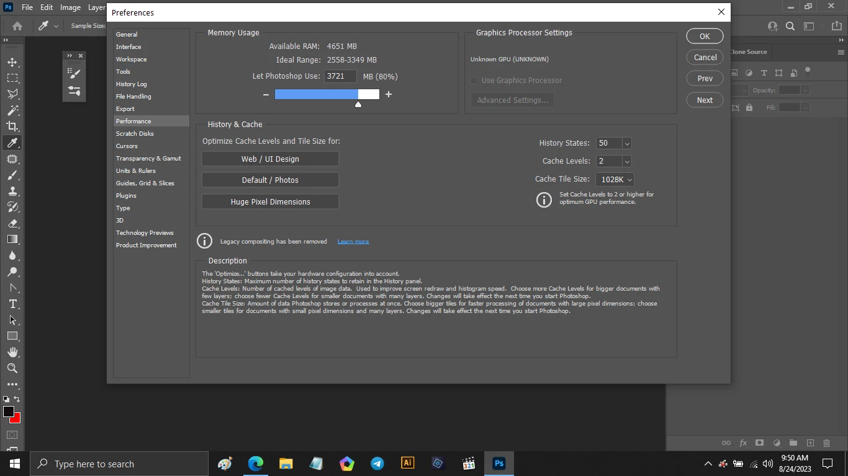Open the Fill dropdown in Layers panel
This screenshot has height=476, width=848.
[x=805, y=107]
